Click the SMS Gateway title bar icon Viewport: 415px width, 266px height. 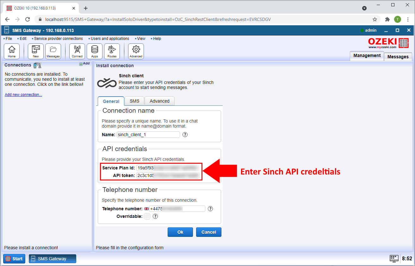coord(6,30)
